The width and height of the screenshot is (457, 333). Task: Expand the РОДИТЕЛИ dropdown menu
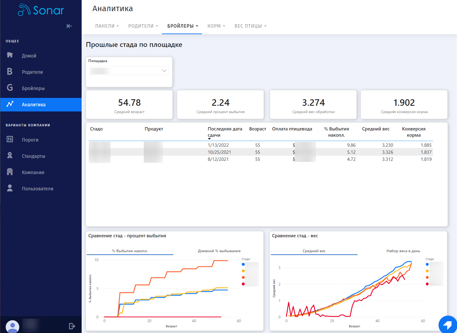(143, 26)
